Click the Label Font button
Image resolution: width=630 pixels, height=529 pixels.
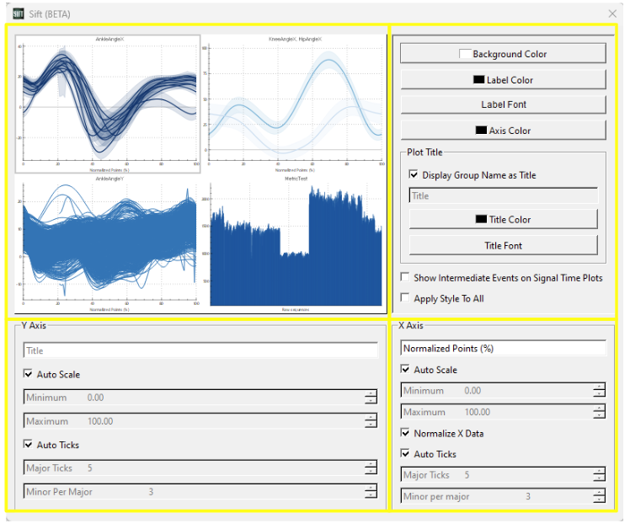(503, 104)
